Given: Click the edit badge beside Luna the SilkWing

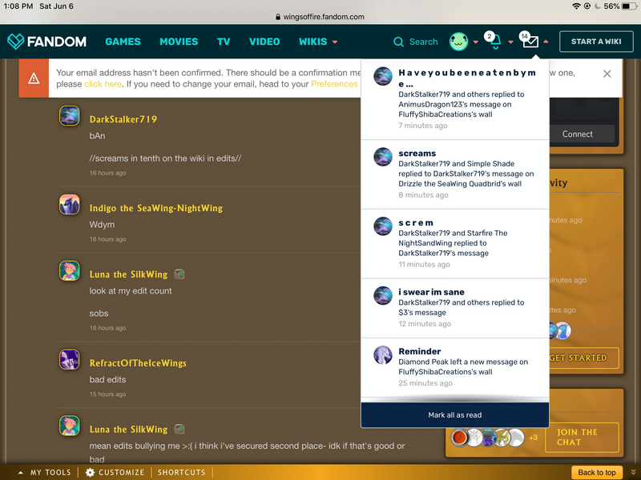Looking at the screenshot, I should [179, 274].
